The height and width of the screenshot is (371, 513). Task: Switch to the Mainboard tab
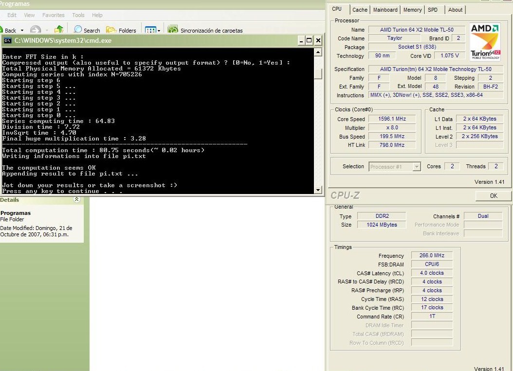tap(385, 10)
